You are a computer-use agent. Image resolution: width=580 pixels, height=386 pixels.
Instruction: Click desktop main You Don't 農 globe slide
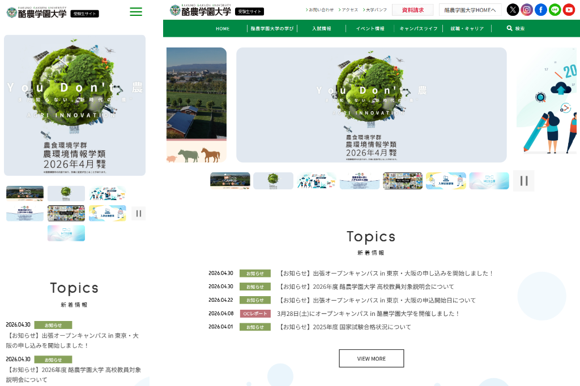[372, 105]
